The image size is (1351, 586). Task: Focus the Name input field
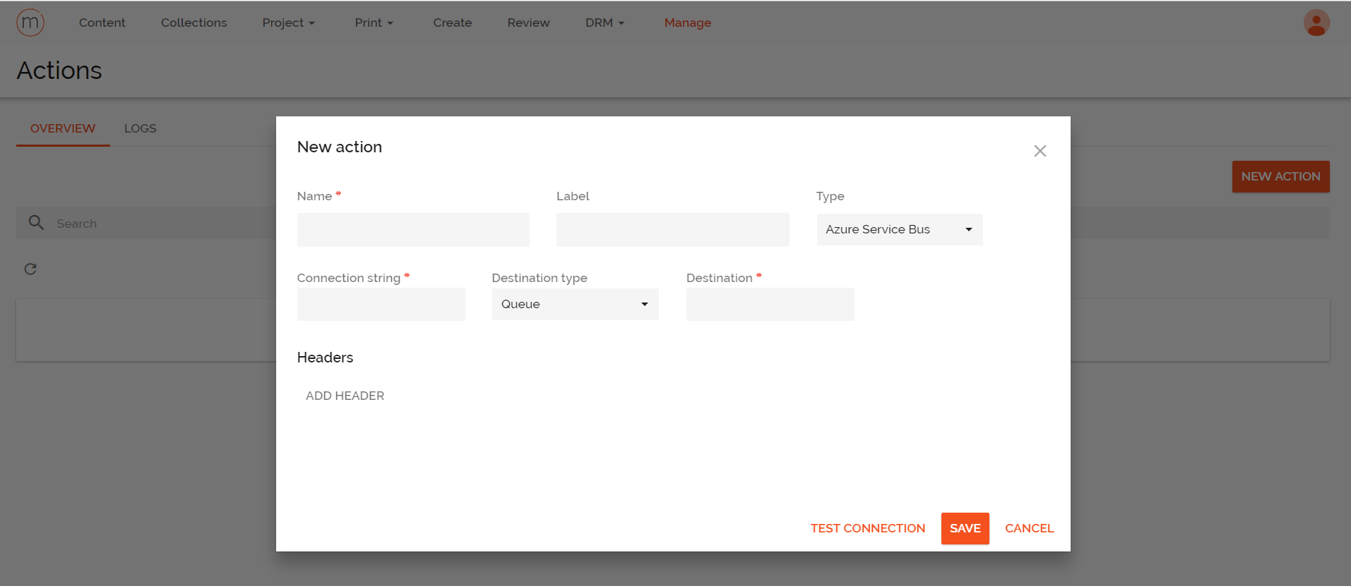tap(413, 230)
